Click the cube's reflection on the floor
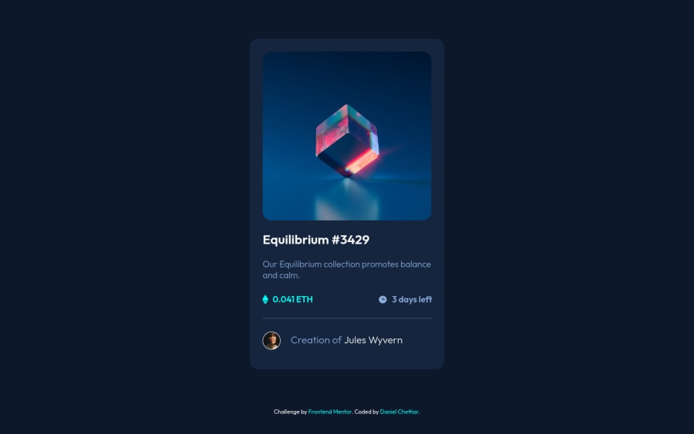 pos(347,199)
